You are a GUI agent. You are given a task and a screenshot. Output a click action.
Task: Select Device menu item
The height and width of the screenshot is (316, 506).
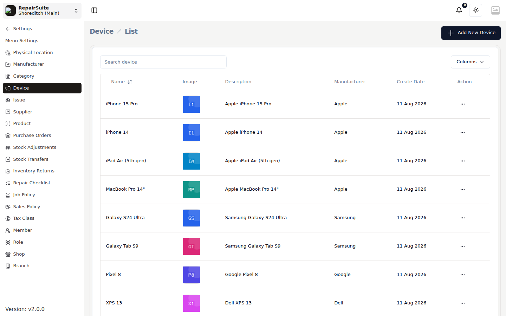tap(42, 88)
